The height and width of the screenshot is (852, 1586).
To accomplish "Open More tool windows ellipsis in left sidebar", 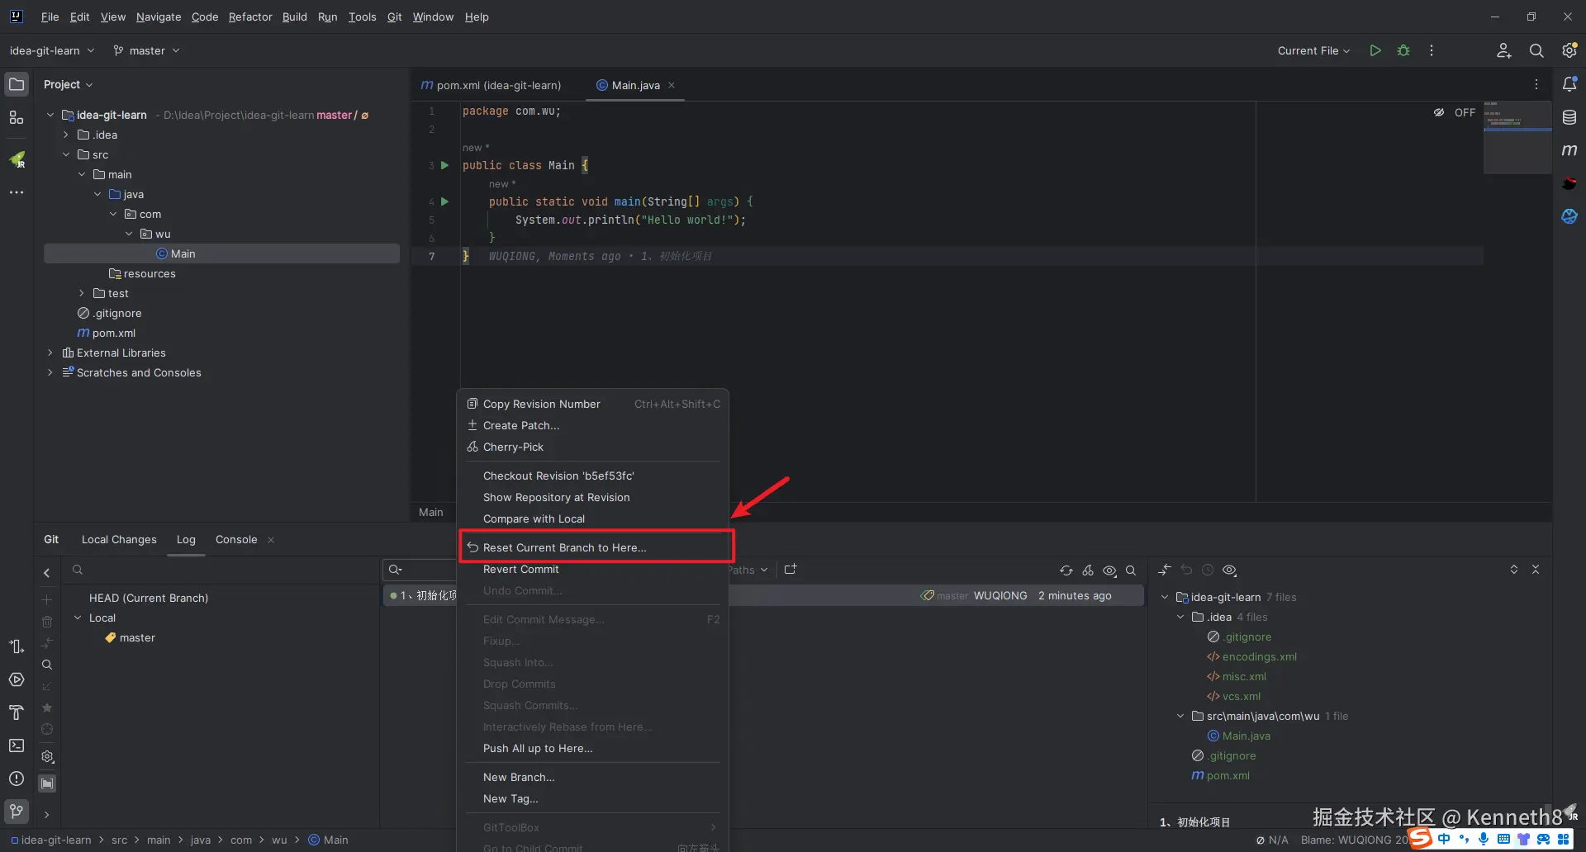I will point(17,192).
